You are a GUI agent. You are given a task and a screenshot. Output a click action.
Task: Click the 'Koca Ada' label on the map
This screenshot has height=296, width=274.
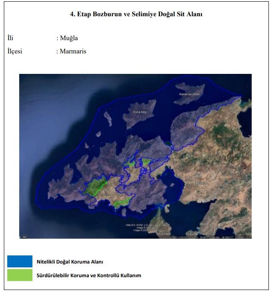pyautogui.click(x=140, y=112)
